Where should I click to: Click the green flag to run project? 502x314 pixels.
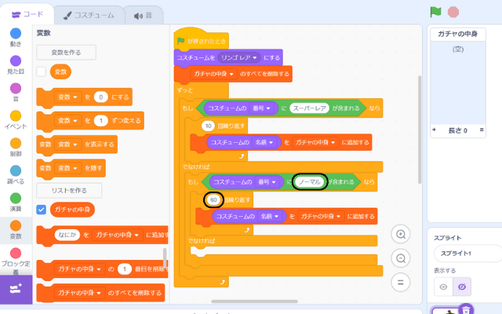click(x=435, y=13)
